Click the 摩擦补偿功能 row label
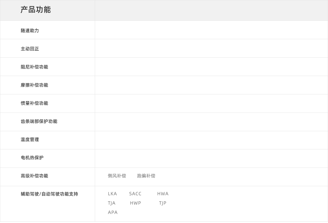This screenshot has width=328, height=223. coord(34,85)
